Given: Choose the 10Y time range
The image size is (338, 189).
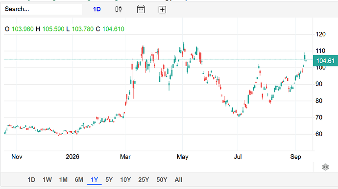Looking at the screenshot, I should tap(125, 180).
